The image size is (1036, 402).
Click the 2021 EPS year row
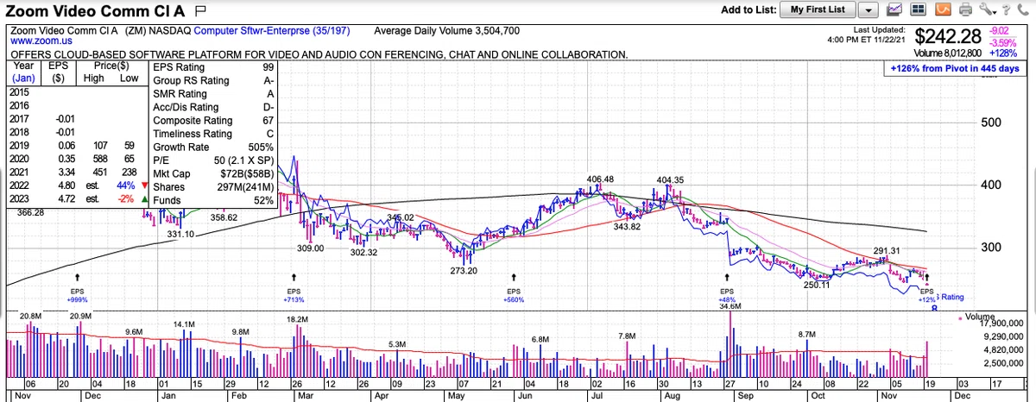coord(76,173)
